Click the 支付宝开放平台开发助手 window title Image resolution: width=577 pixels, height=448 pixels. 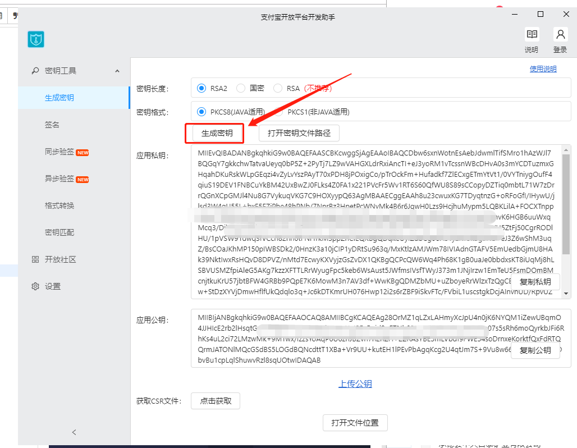coord(298,17)
